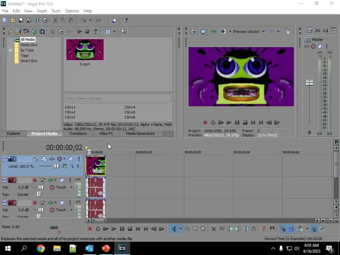340x255 pixels.
Task: Click the Undo arrow in main toolbar
Action: (83, 20)
